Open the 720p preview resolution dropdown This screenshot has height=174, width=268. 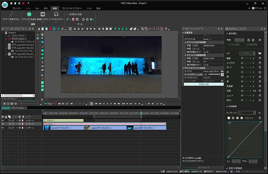[x=50, y=103]
